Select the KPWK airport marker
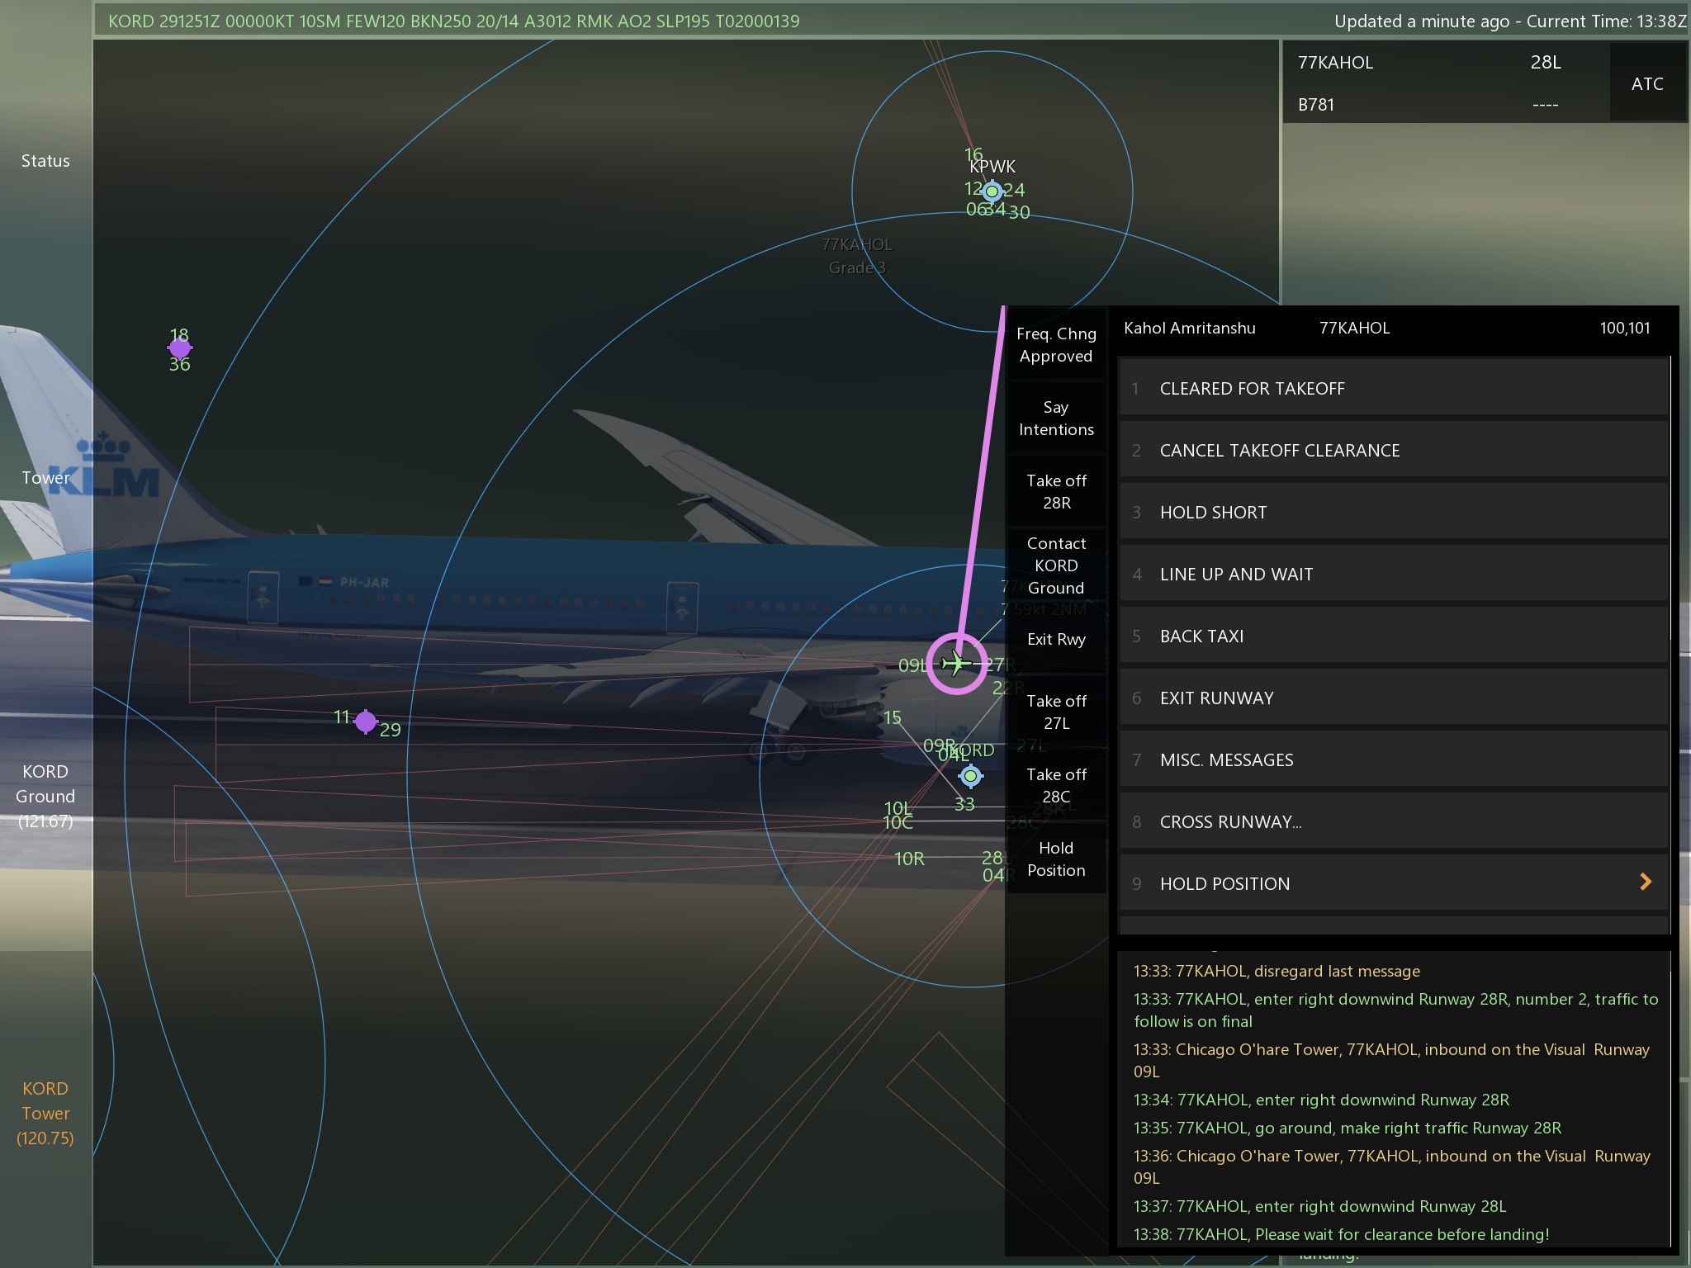 click(992, 192)
